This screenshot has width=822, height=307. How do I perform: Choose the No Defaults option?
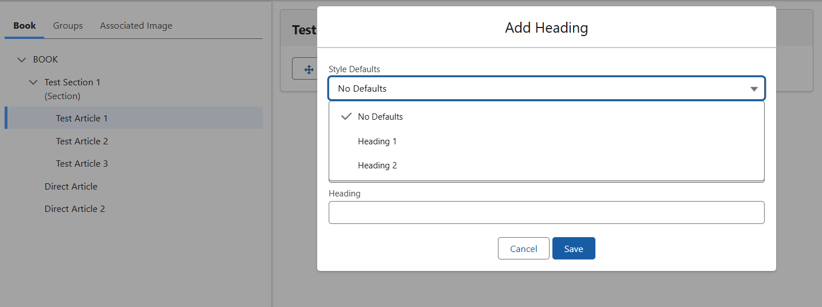click(x=380, y=117)
